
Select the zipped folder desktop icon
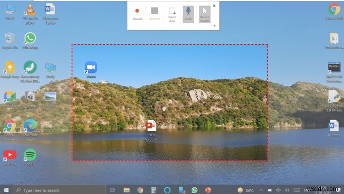point(334,41)
